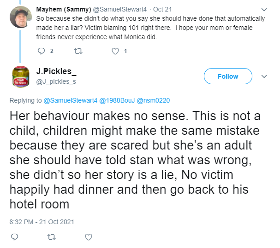Open J.Pickles_ pickle jar avatar

pos(21,77)
